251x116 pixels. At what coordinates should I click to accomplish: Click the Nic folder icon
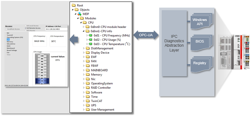click(x=88, y=79)
